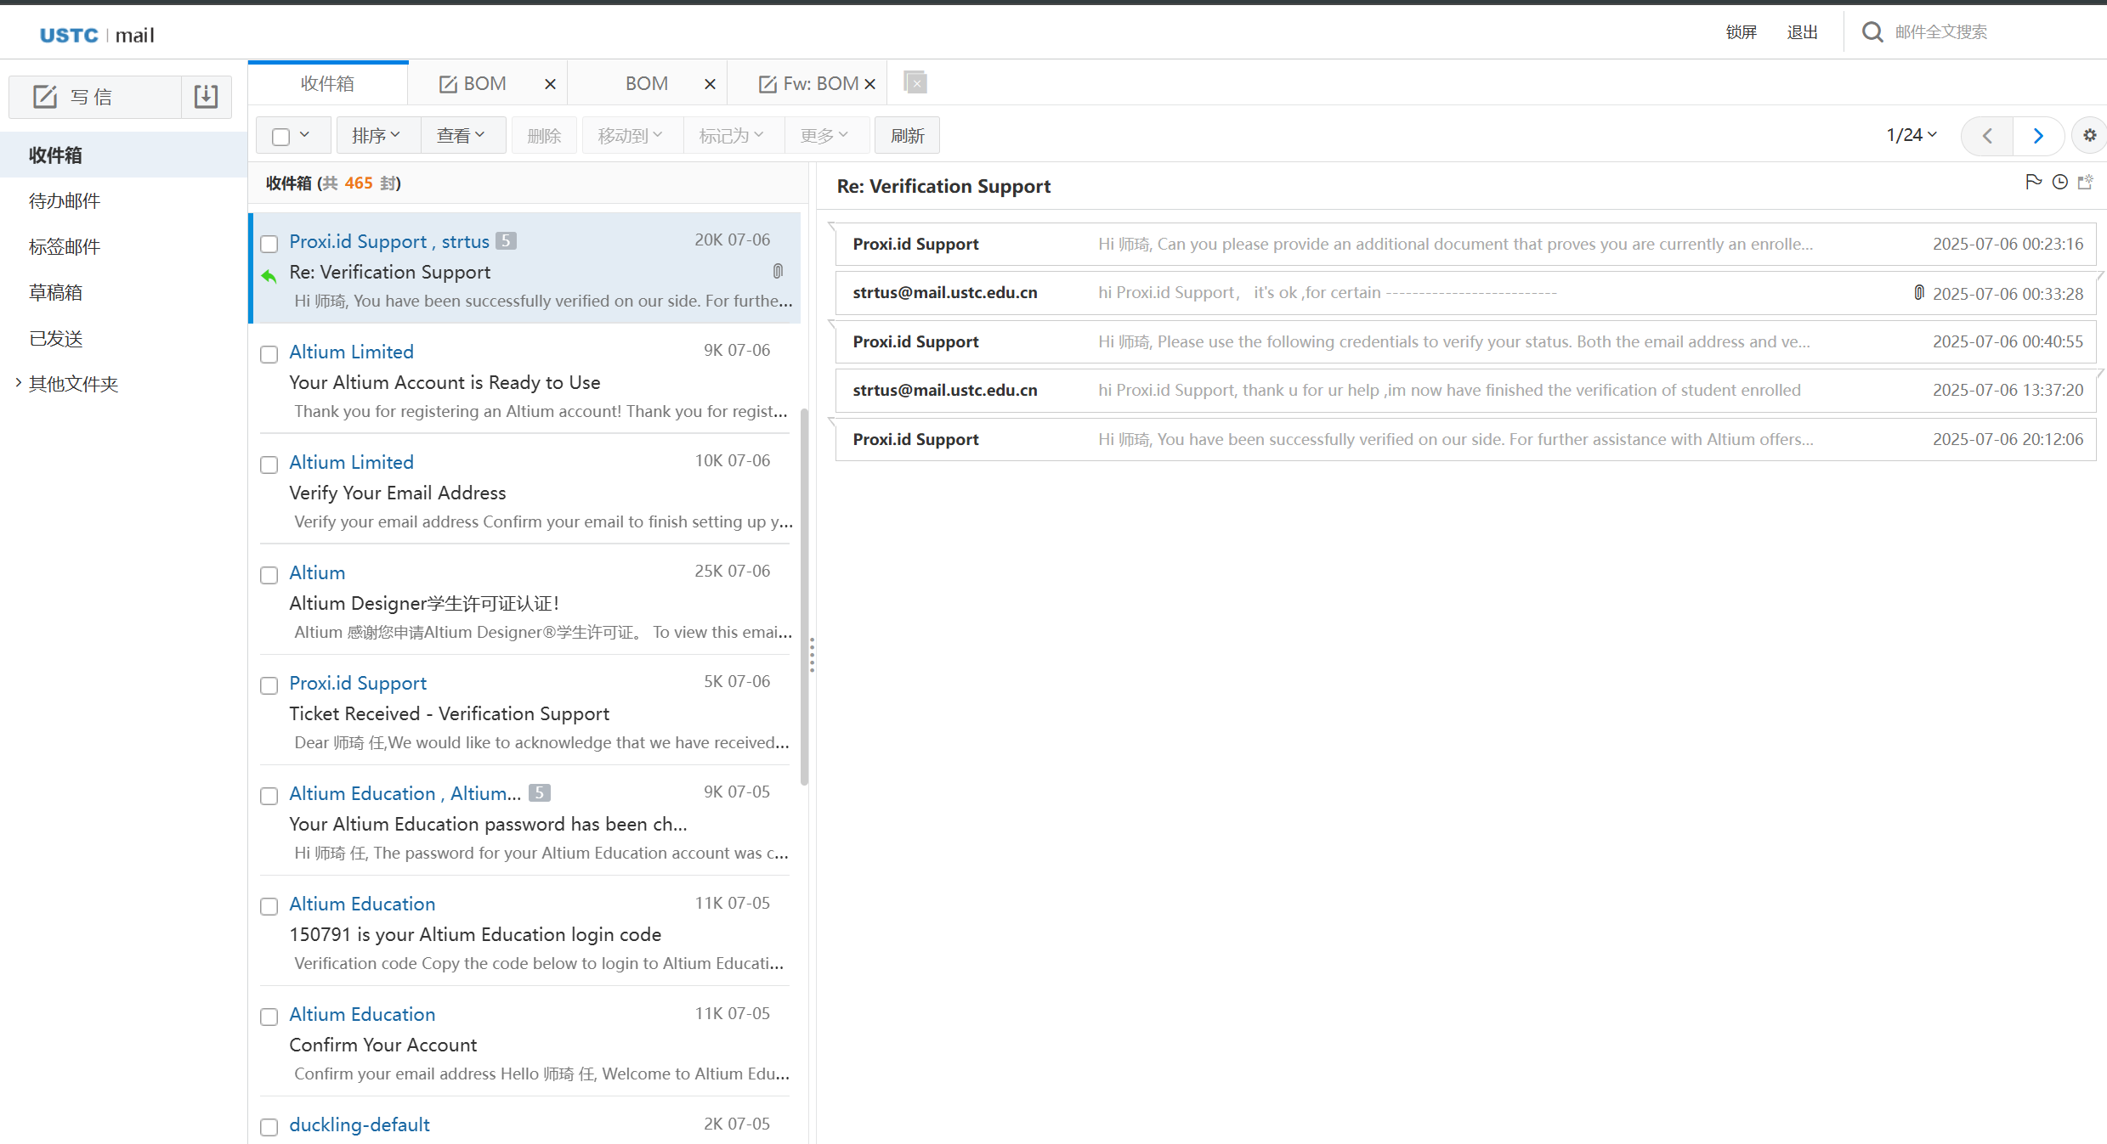Open the settings gear icon

pyautogui.click(x=2089, y=136)
